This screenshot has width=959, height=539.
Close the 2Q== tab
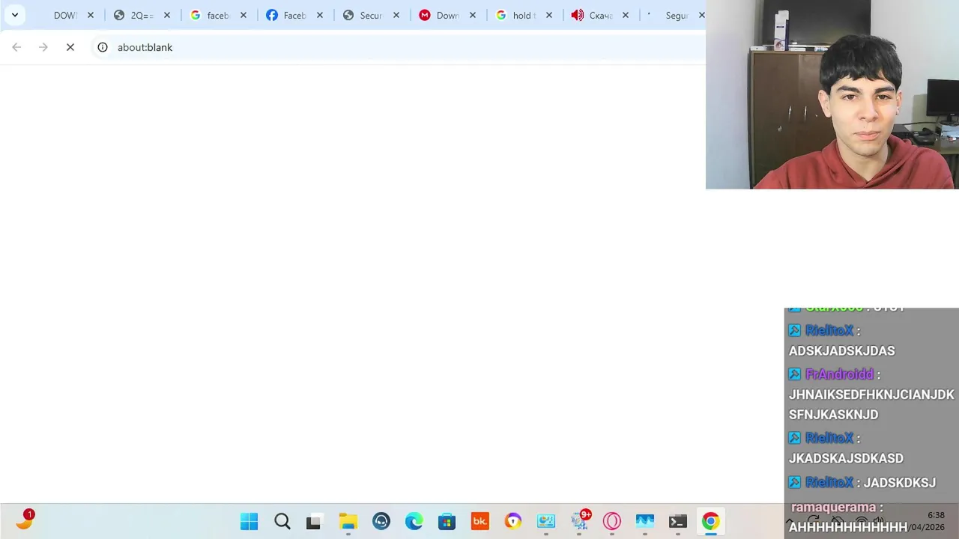click(x=167, y=15)
